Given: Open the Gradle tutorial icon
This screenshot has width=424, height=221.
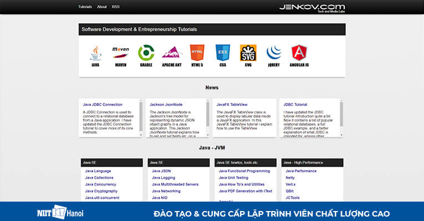Looking at the screenshot, I should (x=146, y=55).
